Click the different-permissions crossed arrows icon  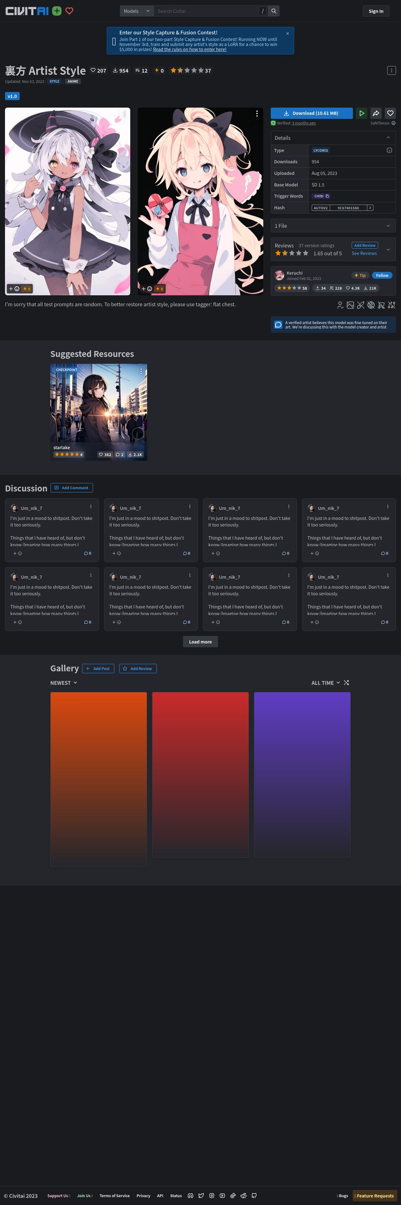pyautogui.click(x=392, y=305)
